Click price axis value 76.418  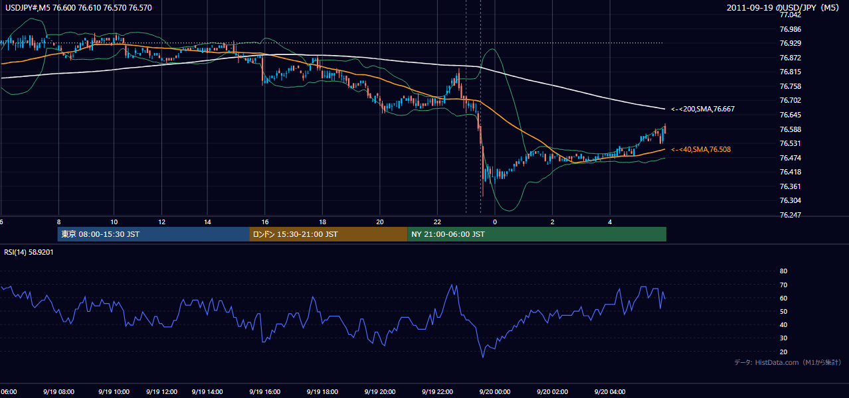791,172
